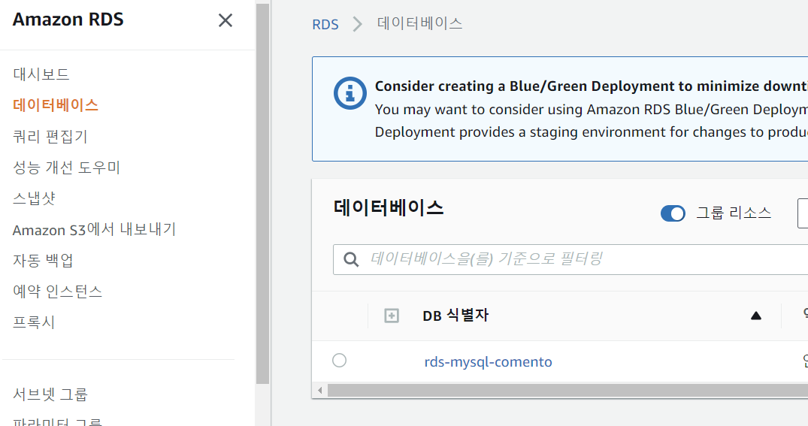The height and width of the screenshot is (426, 808).
Task: Sort by DB 식별자 using triangle arrow
Action: tap(756, 316)
